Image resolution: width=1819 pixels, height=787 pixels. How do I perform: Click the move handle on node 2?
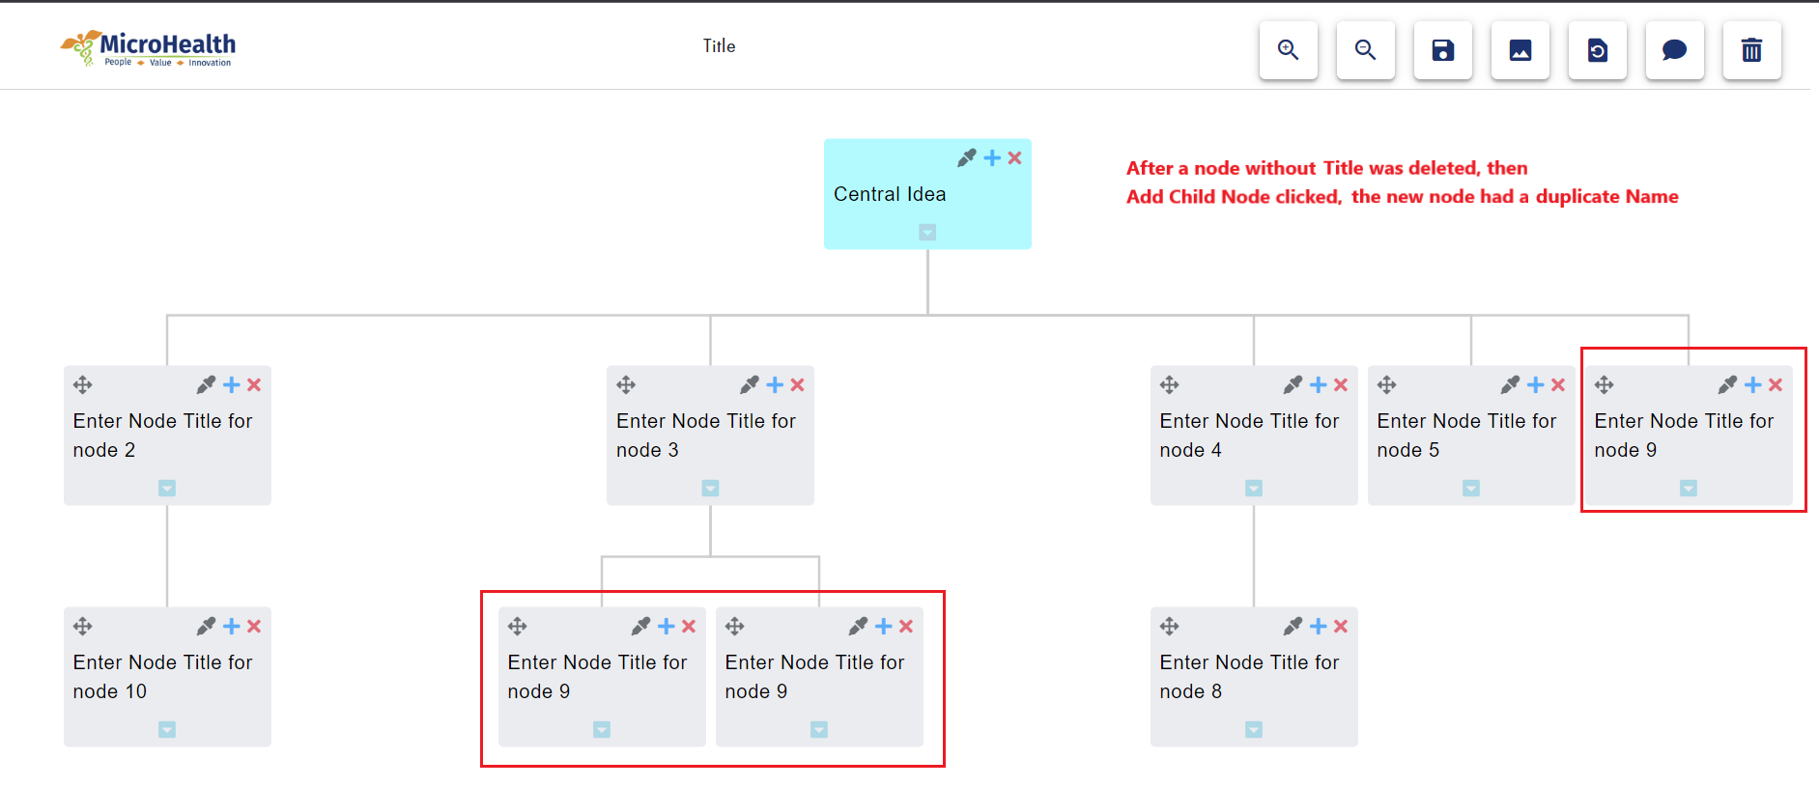pos(82,384)
